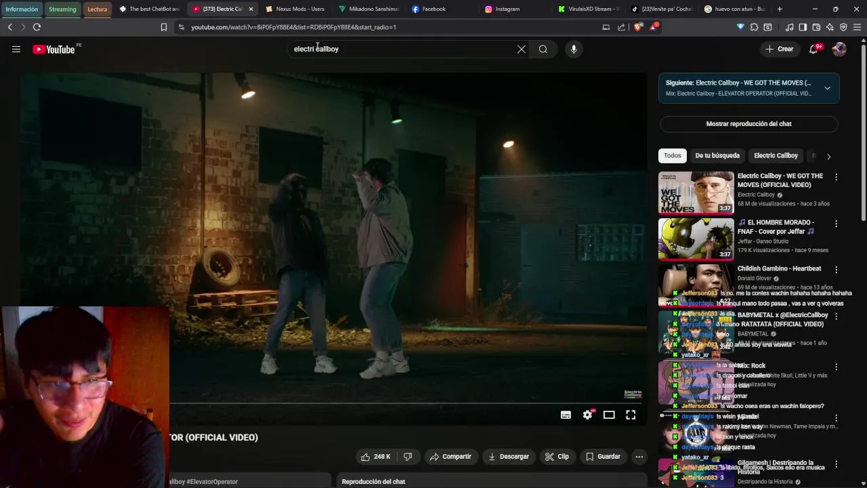Open more actions menu below video
Screen dimensions: 867x488
pos(639,457)
